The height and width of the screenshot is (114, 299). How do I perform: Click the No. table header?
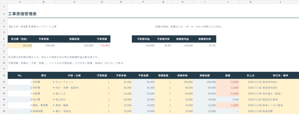20,75
